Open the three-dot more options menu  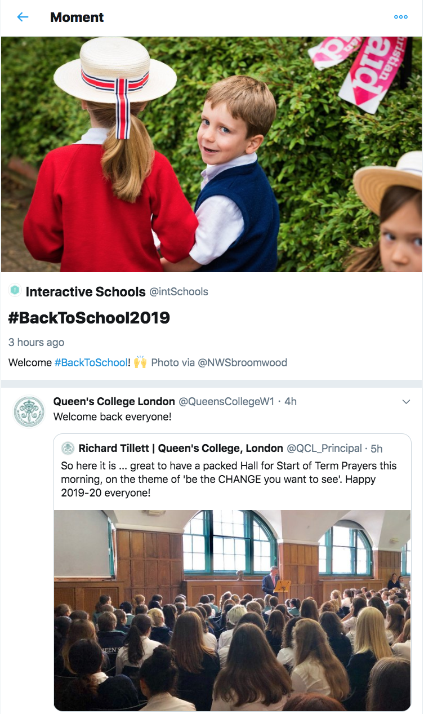[x=400, y=17]
